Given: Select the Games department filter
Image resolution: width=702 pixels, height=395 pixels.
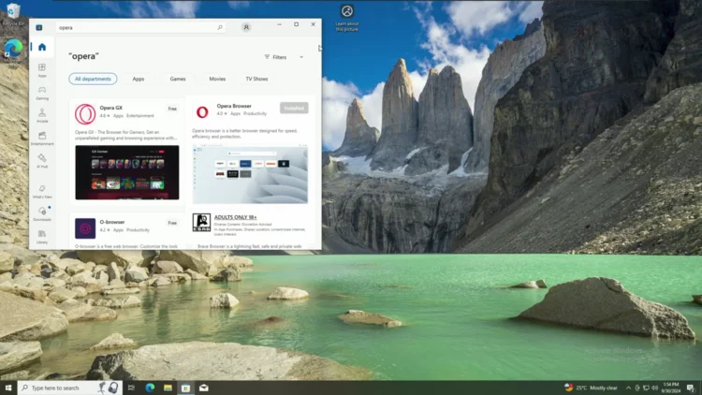Looking at the screenshot, I should 178,79.
